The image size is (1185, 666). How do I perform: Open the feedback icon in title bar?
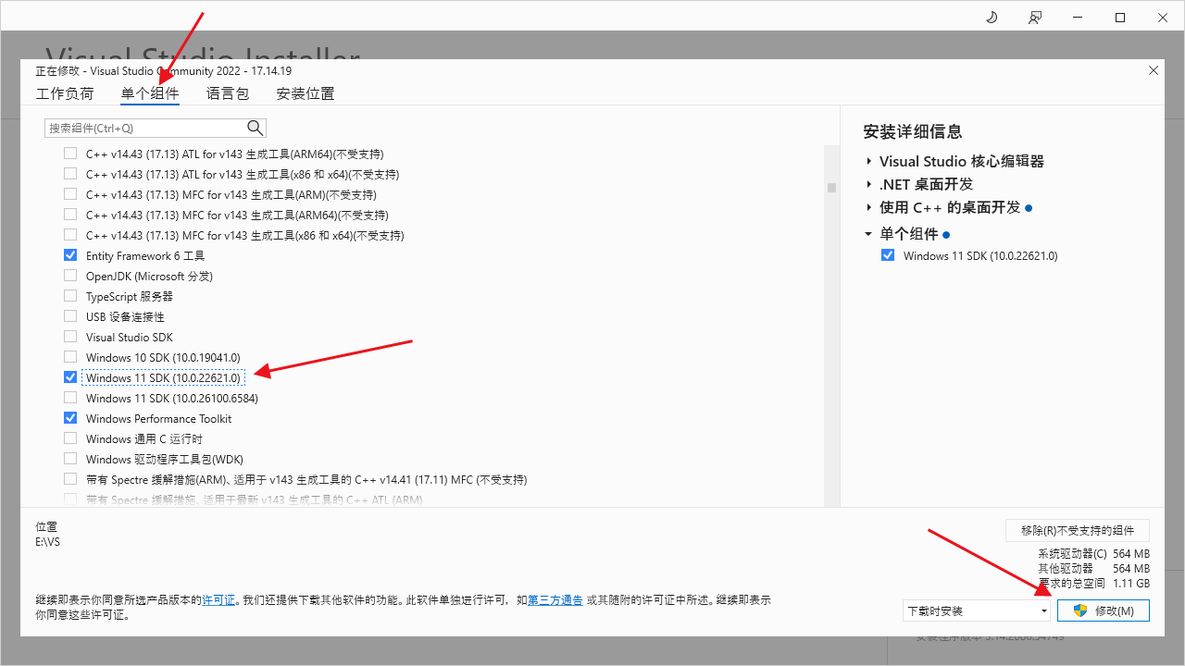pyautogui.click(x=1035, y=17)
